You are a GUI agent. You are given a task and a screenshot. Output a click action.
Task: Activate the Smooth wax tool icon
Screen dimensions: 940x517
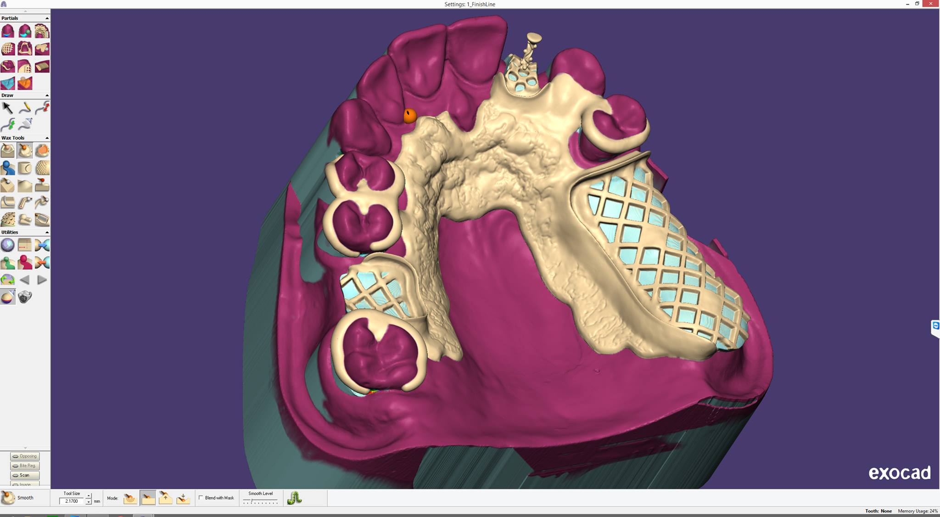[25, 151]
